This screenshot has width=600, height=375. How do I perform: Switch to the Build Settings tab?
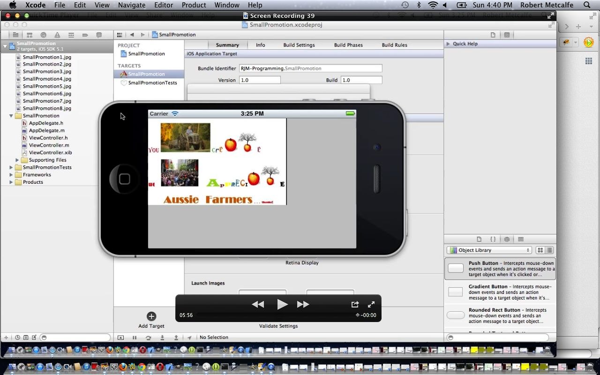[x=299, y=45]
